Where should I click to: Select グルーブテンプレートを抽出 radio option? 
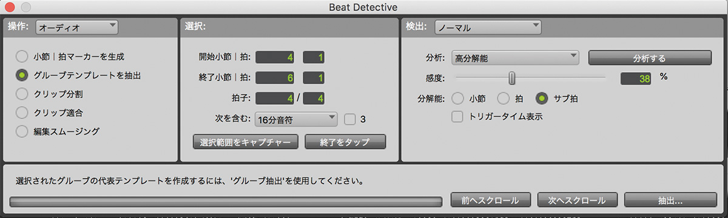(x=22, y=75)
